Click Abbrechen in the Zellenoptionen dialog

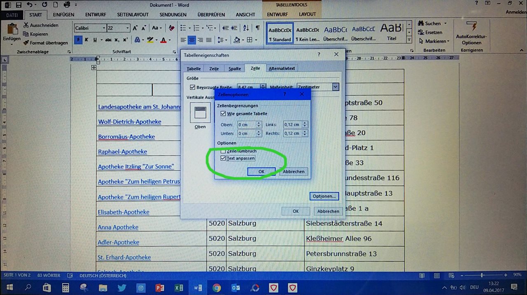[294, 172]
